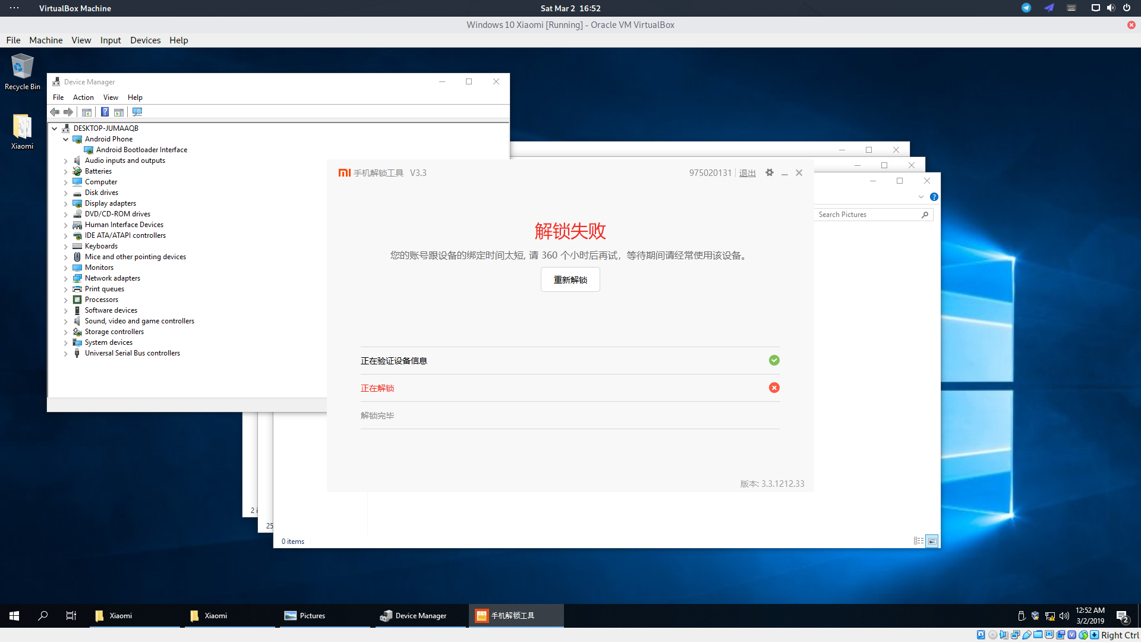Click VirtualBox USB devices status icon

[1027, 635]
